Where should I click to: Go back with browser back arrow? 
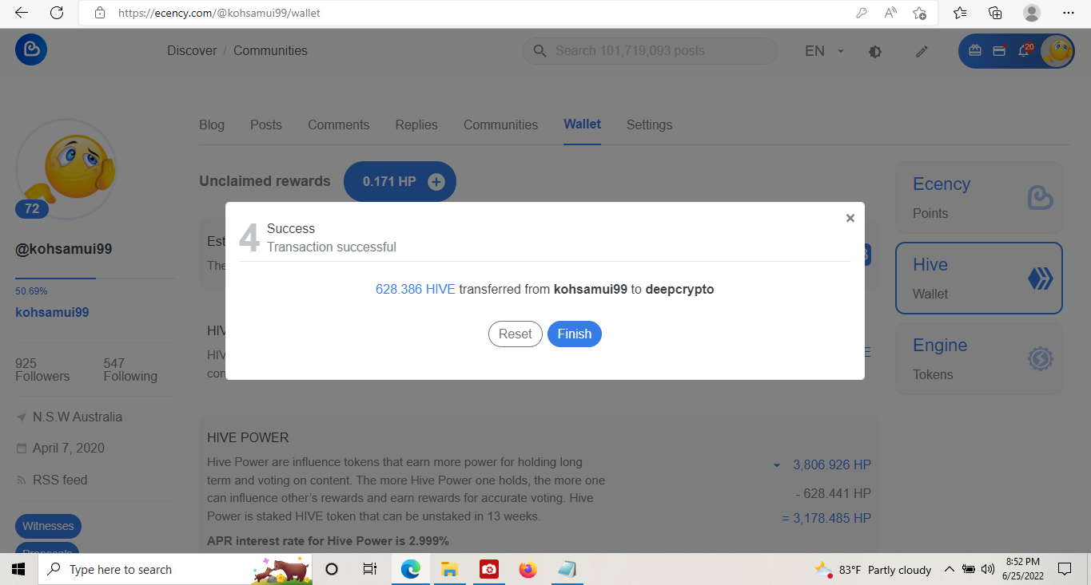pos(22,13)
